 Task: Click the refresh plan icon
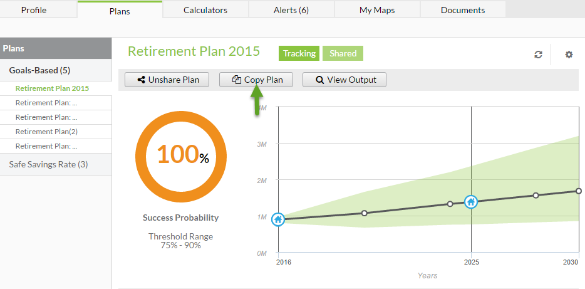pyautogui.click(x=538, y=55)
